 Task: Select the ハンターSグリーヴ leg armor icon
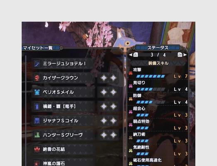(37, 135)
